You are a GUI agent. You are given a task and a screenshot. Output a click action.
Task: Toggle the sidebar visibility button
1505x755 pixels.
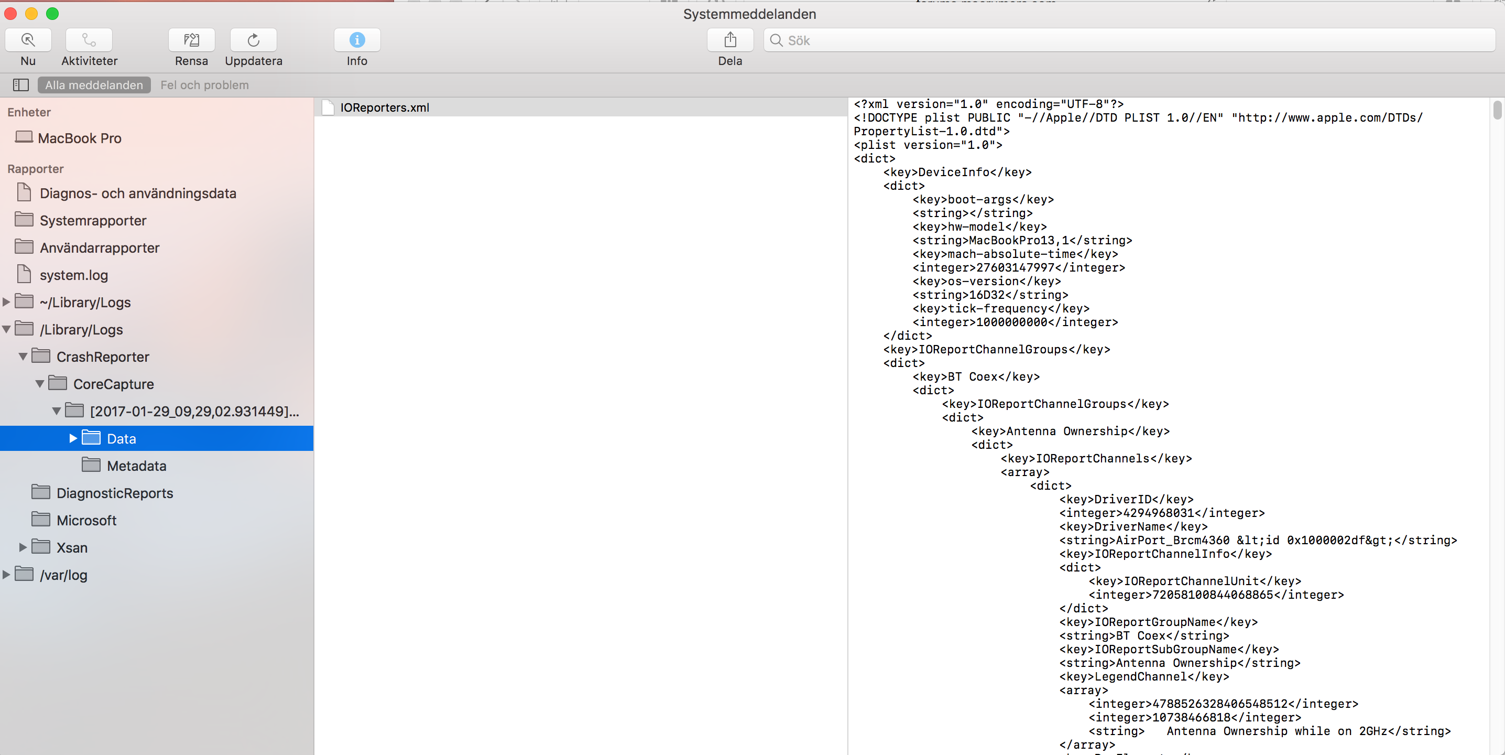pos(21,85)
